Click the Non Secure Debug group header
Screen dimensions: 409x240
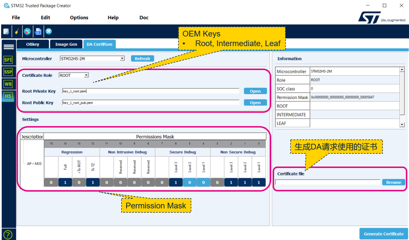click(x=238, y=152)
